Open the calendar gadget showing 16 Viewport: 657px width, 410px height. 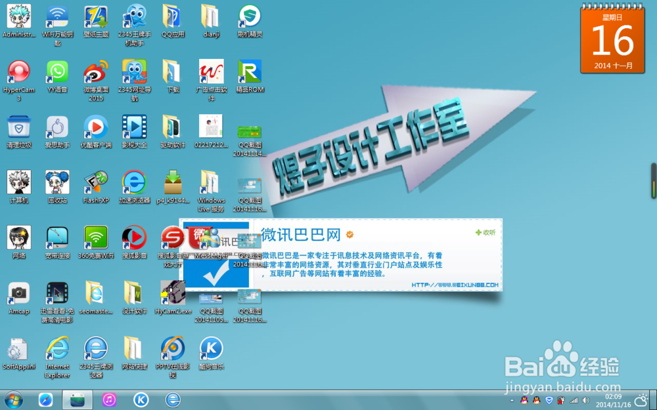612,38
